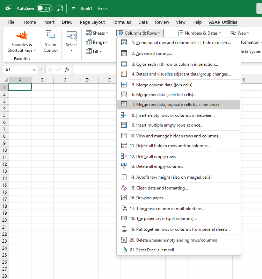Click Put together rows or columns icon

click(124, 229)
